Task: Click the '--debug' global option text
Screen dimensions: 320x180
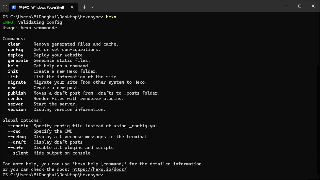Action: coord(17,136)
